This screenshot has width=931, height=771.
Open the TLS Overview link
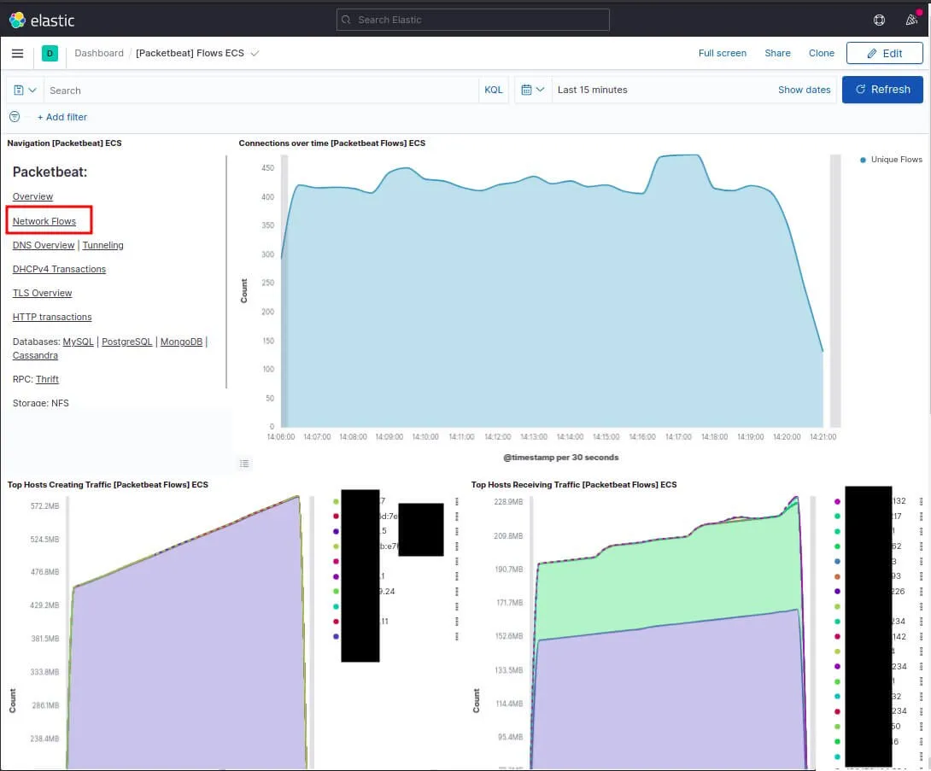(42, 293)
